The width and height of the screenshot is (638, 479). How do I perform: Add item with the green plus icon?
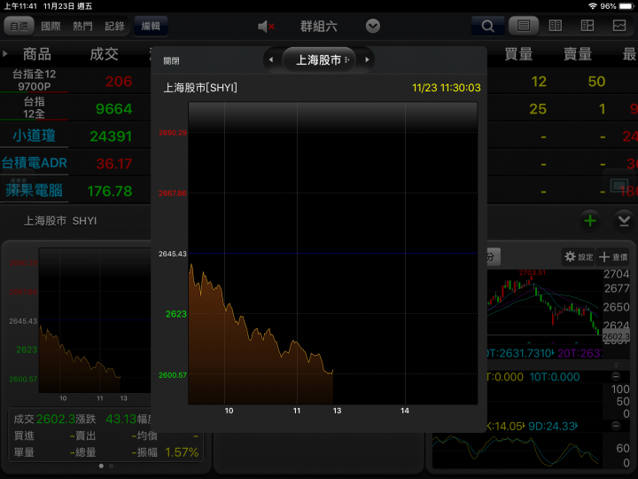pyautogui.click(x=590, y=221)
